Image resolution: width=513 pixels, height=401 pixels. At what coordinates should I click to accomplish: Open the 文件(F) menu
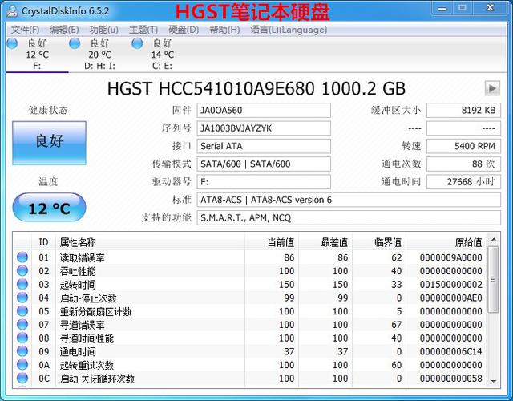pyautogui.click(x=25, y=30)
